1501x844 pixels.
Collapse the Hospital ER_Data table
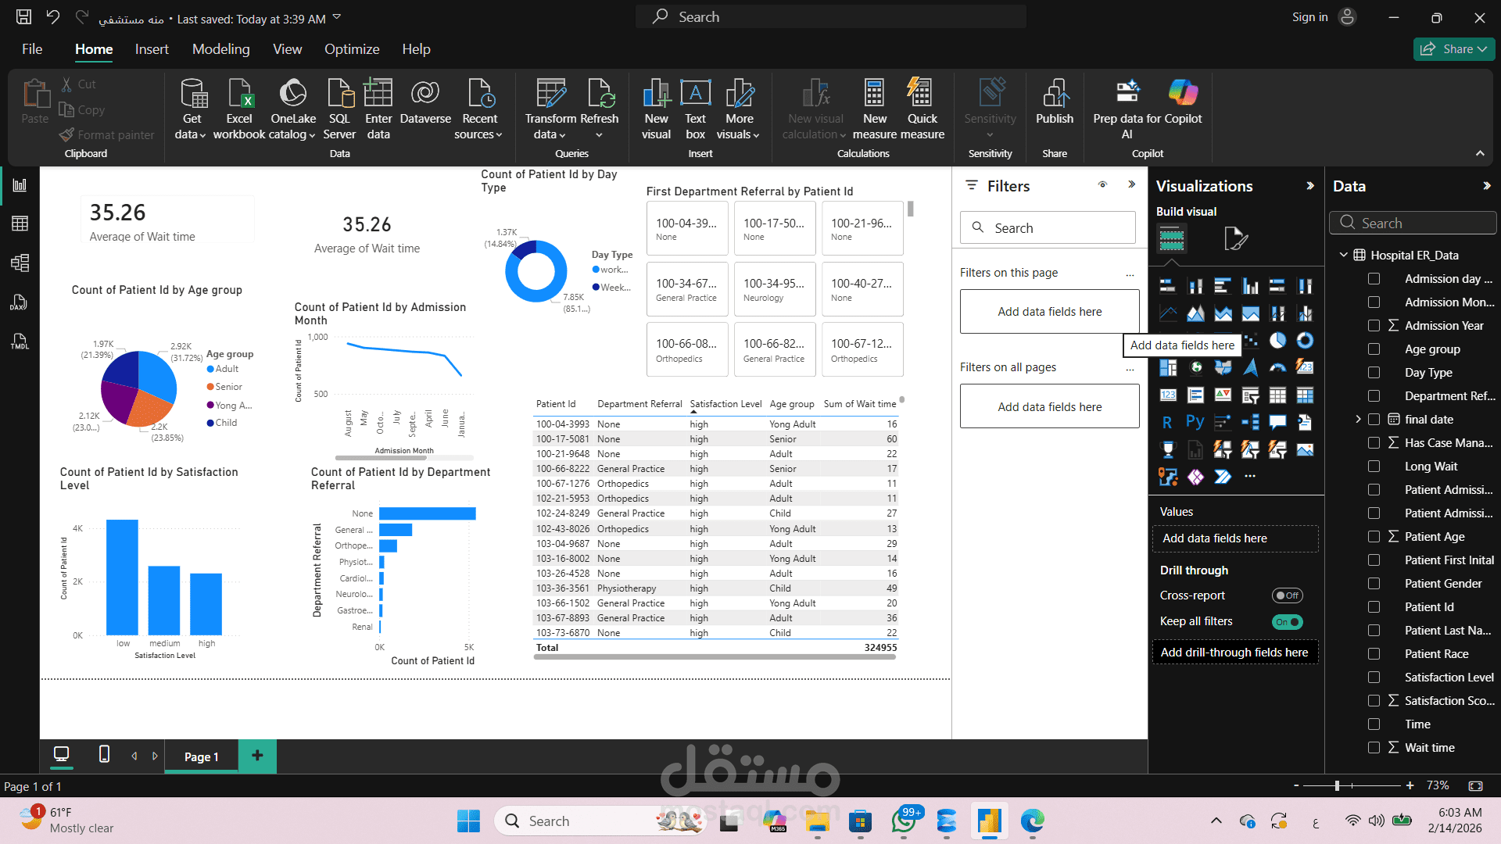click(1344, 256)
